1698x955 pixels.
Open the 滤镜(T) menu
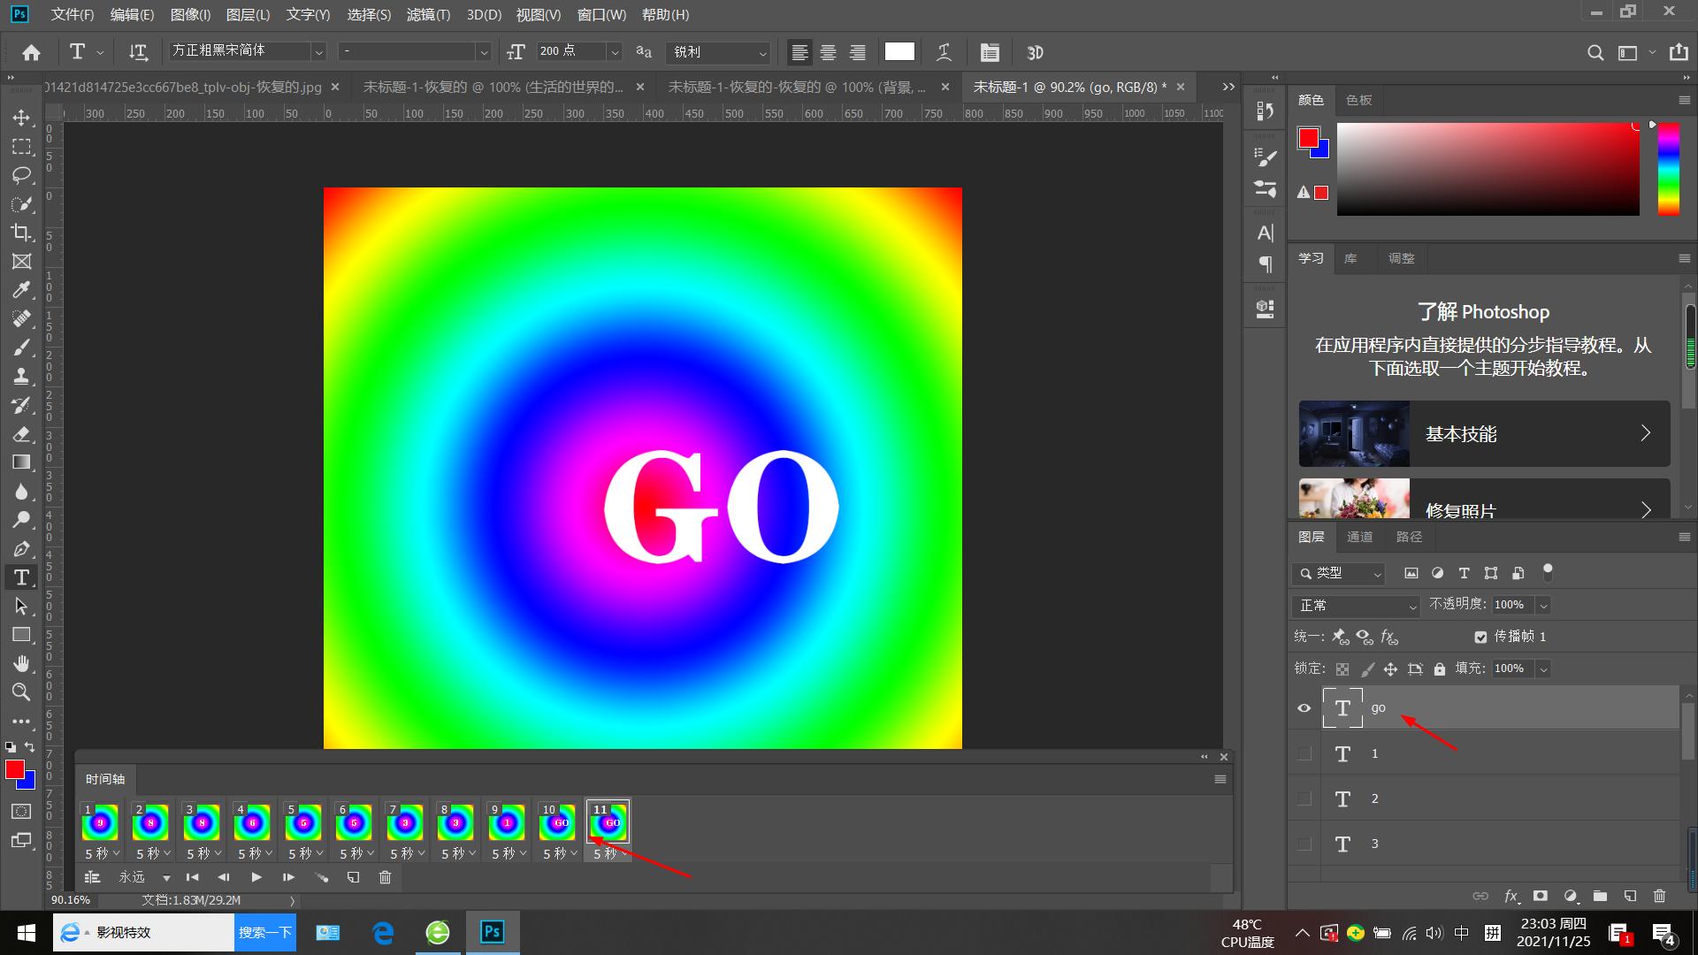(x=428, y=15)
